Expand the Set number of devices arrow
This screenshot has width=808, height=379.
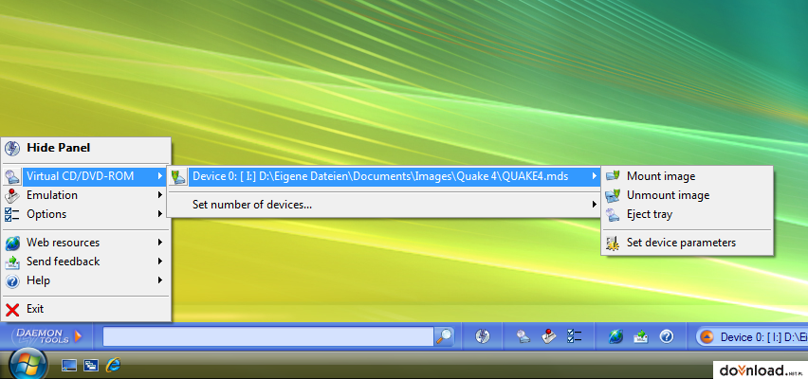(x=595, y=205)
